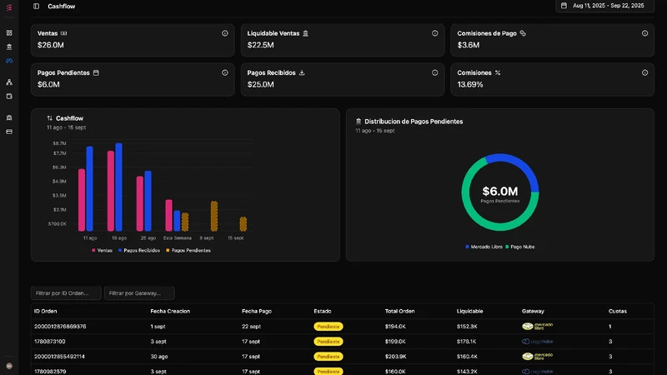This screenshot has width=667, height=375.
Task: Click the Pendiente badge for order 1780873100
Action: [328, 342]
